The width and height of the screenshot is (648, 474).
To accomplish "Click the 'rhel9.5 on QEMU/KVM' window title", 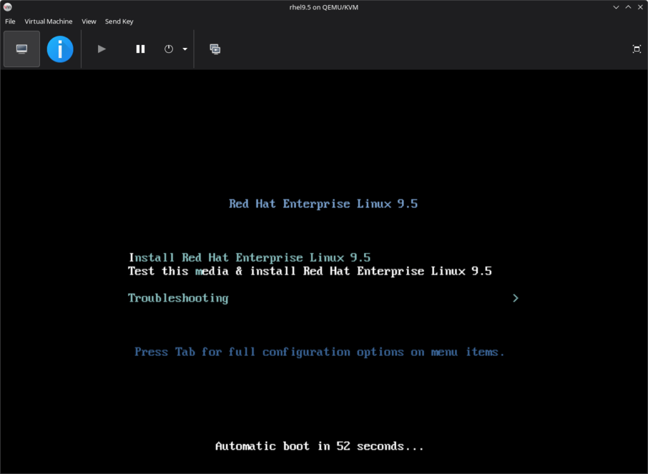I will point(323,7).
